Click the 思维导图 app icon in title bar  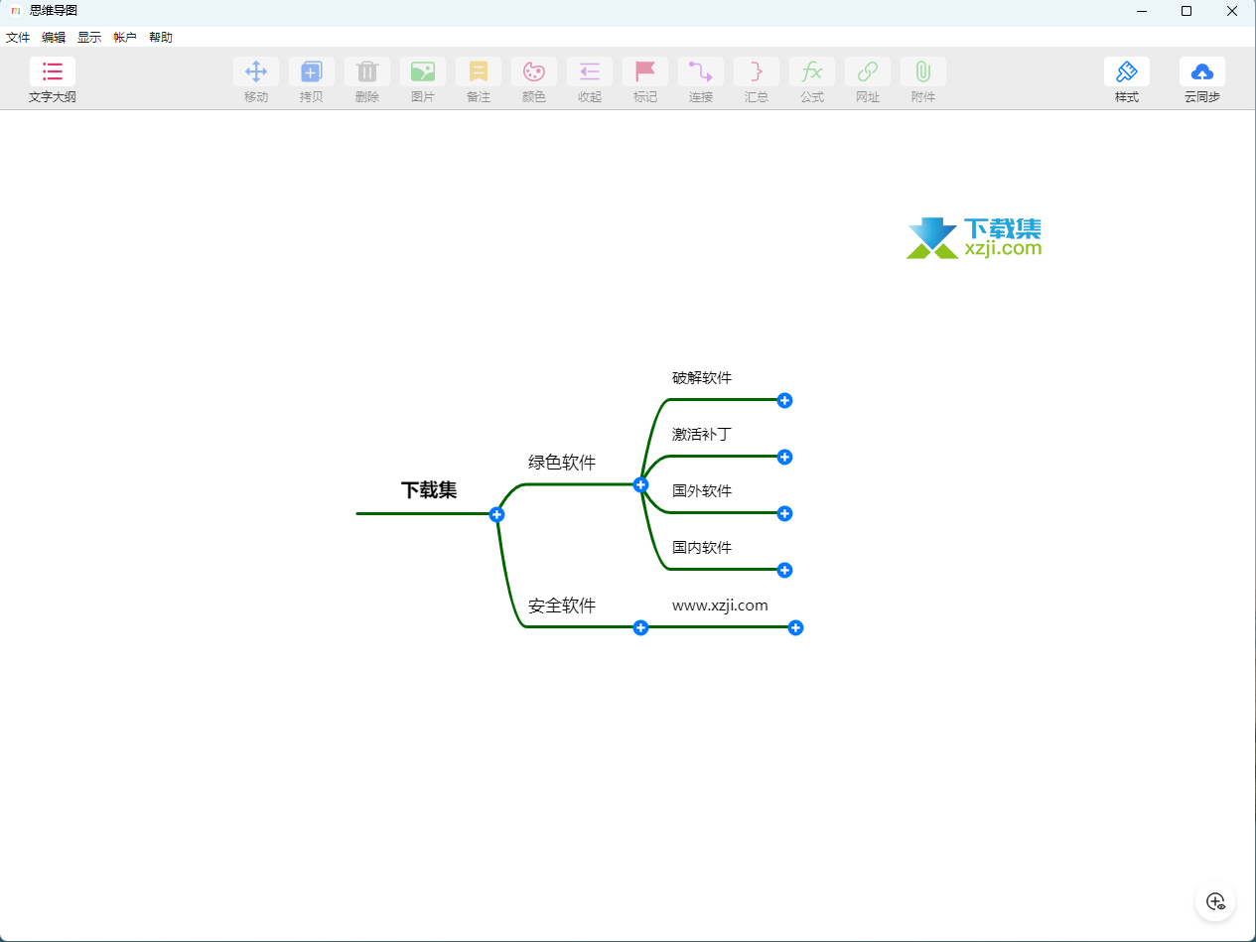pyautogui.click(x=16, y=11)
